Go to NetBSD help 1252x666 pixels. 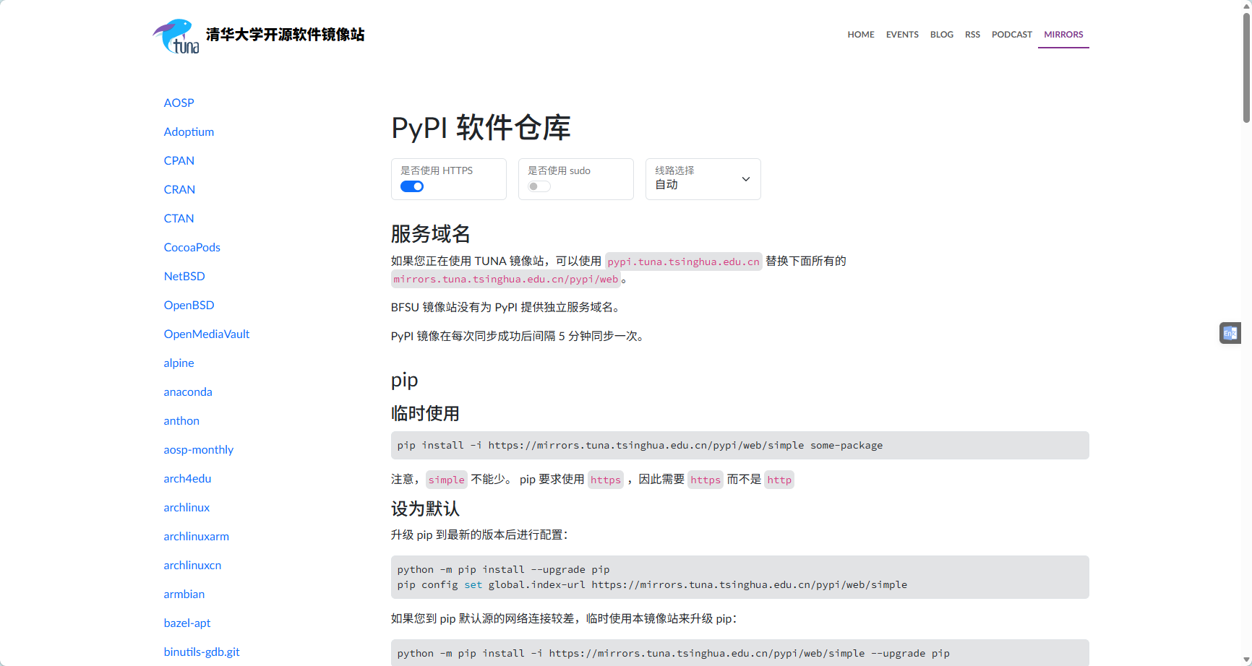(184, 276)
